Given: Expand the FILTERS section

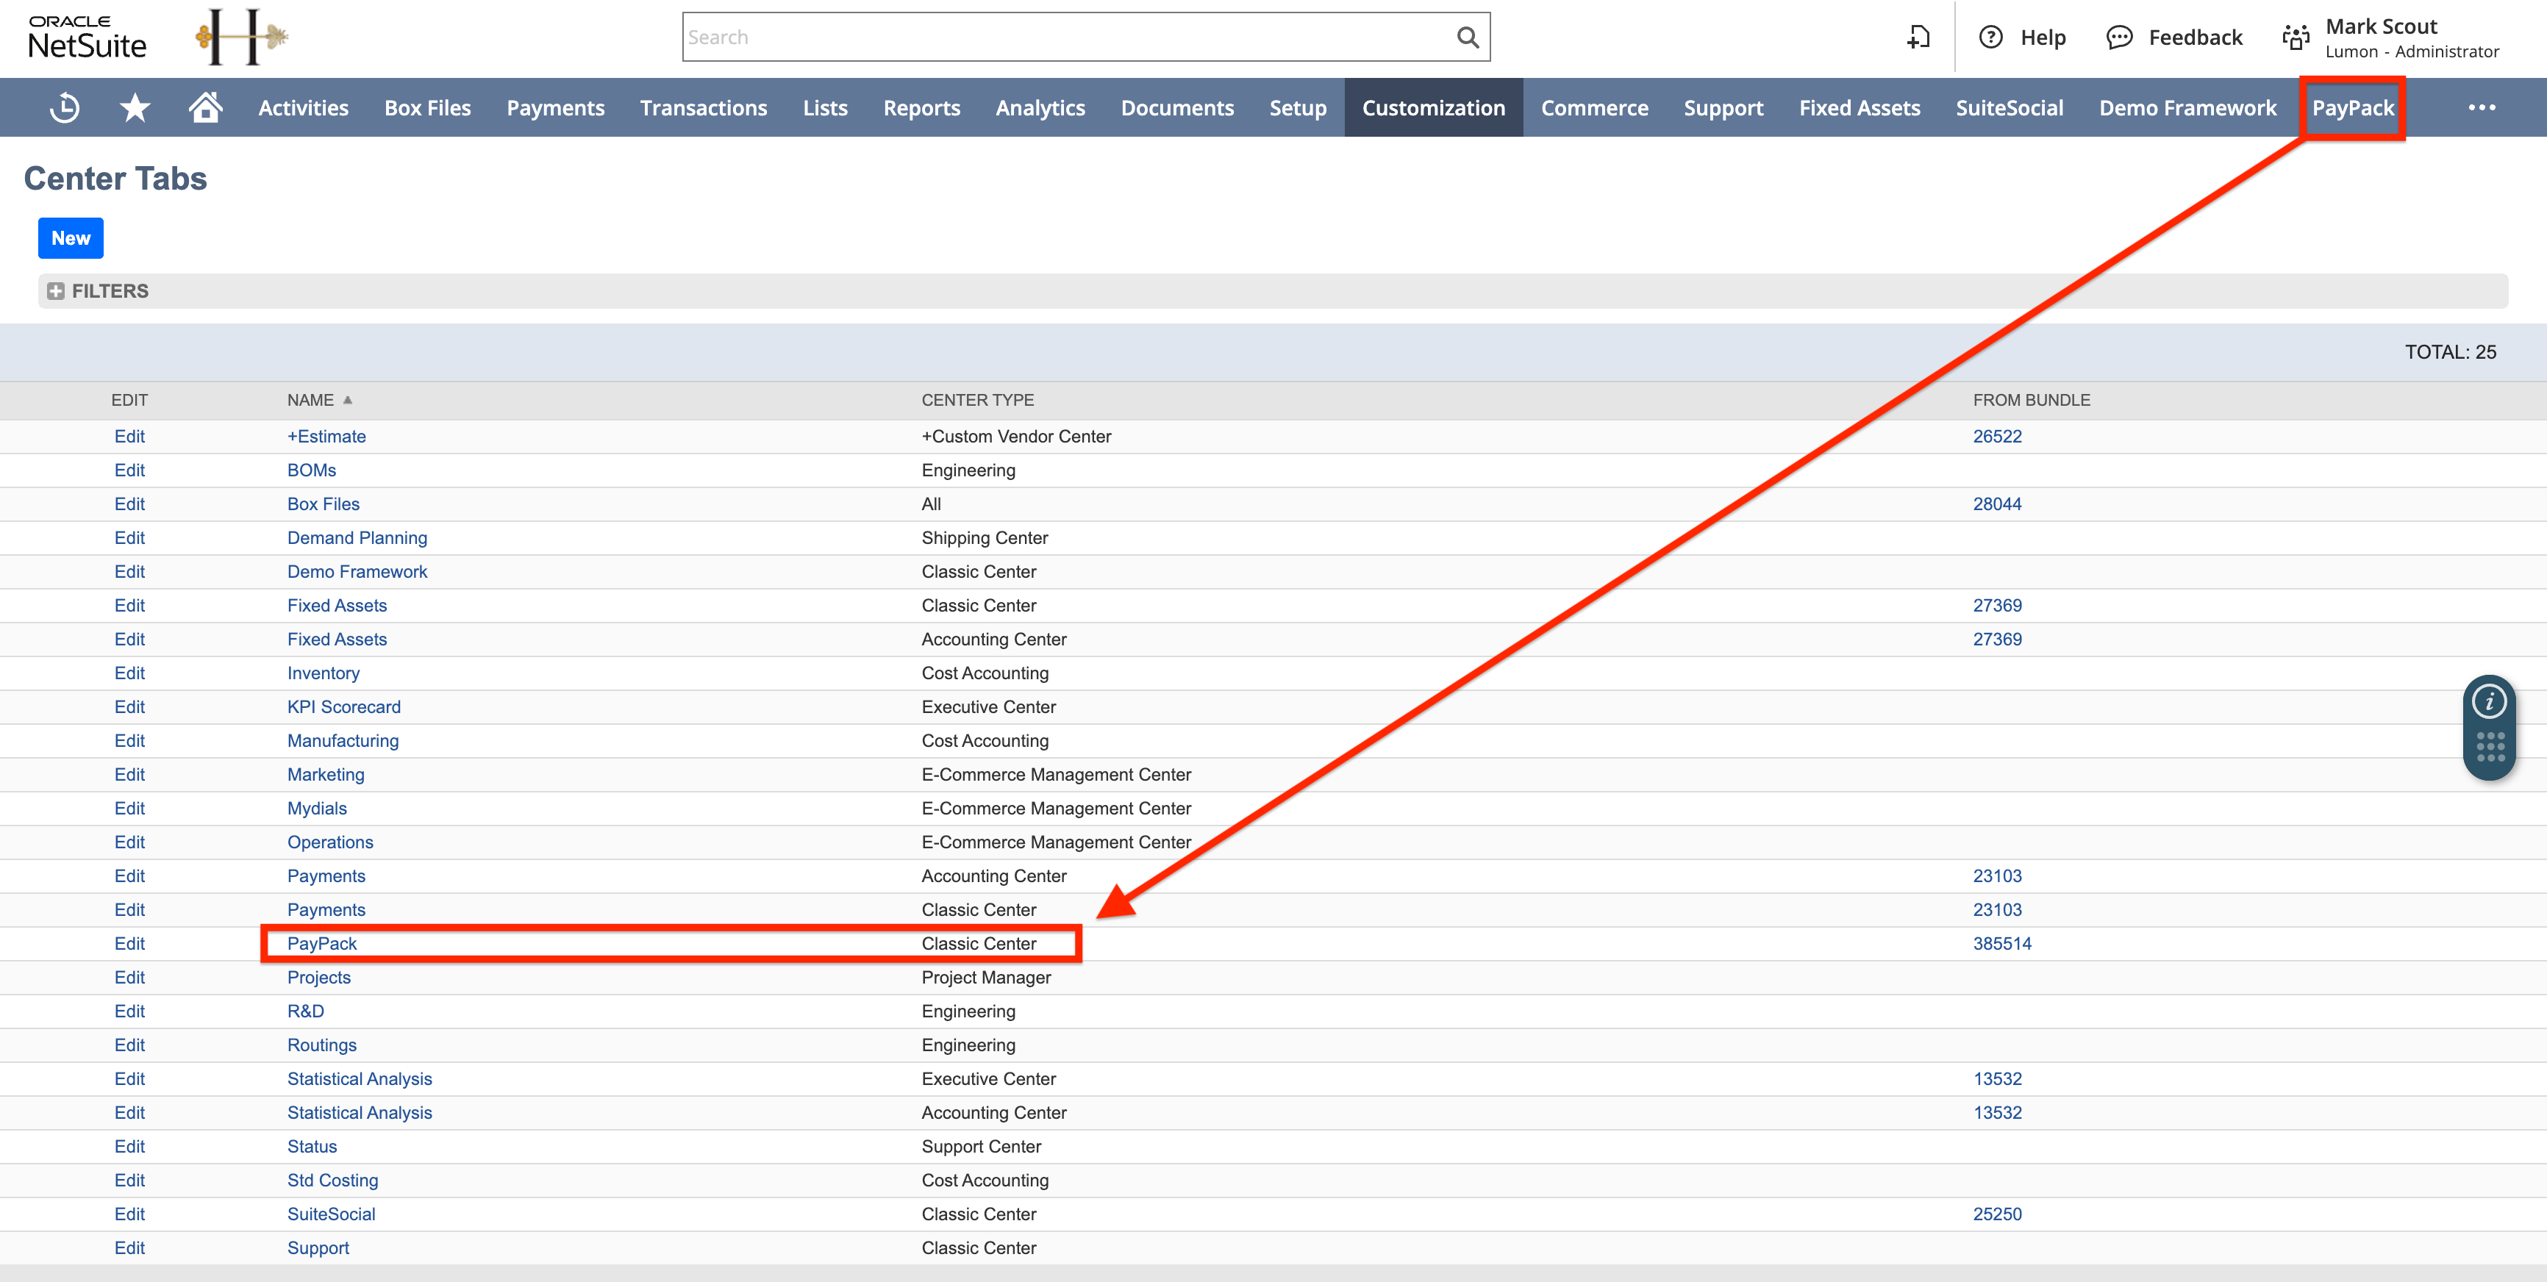Looking at the screenshot, I should pyautogui.click(x=57, y=290).
